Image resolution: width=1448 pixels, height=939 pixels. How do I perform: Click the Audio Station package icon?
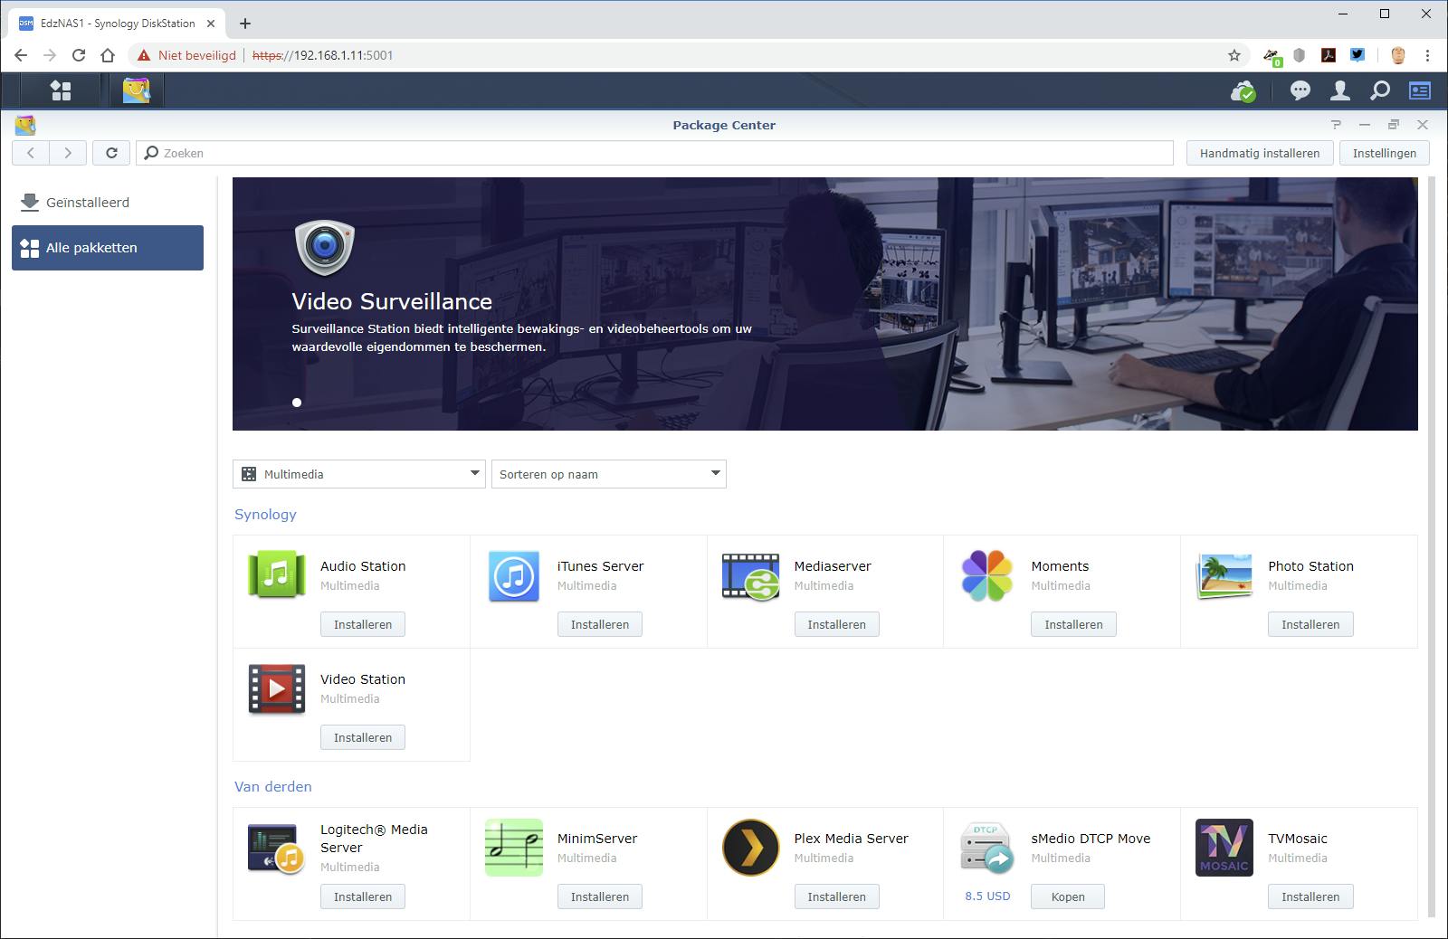click(277, 575)
